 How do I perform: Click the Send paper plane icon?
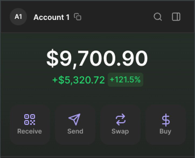tap(75, 119)
